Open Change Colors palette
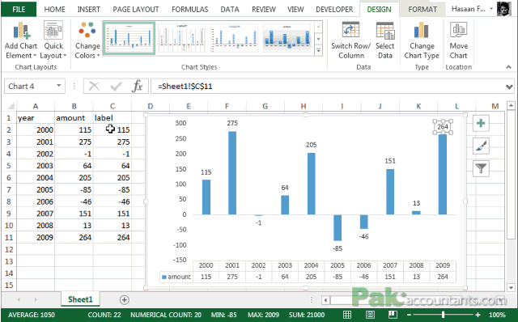This screenshot has width=518, height=322. pyautogui.click(x=87, y=40)
